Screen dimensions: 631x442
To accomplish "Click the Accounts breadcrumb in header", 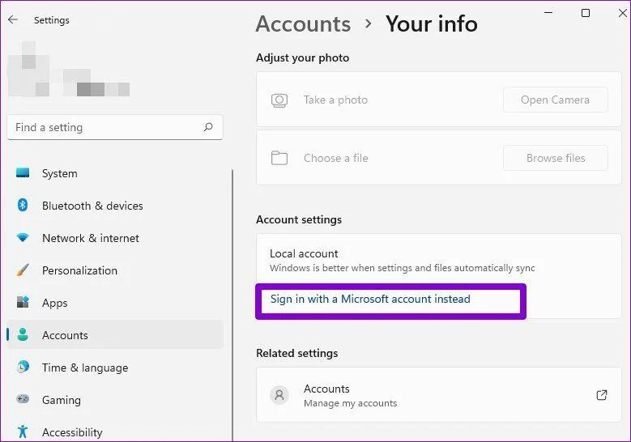I will click(x=303, y=23).
